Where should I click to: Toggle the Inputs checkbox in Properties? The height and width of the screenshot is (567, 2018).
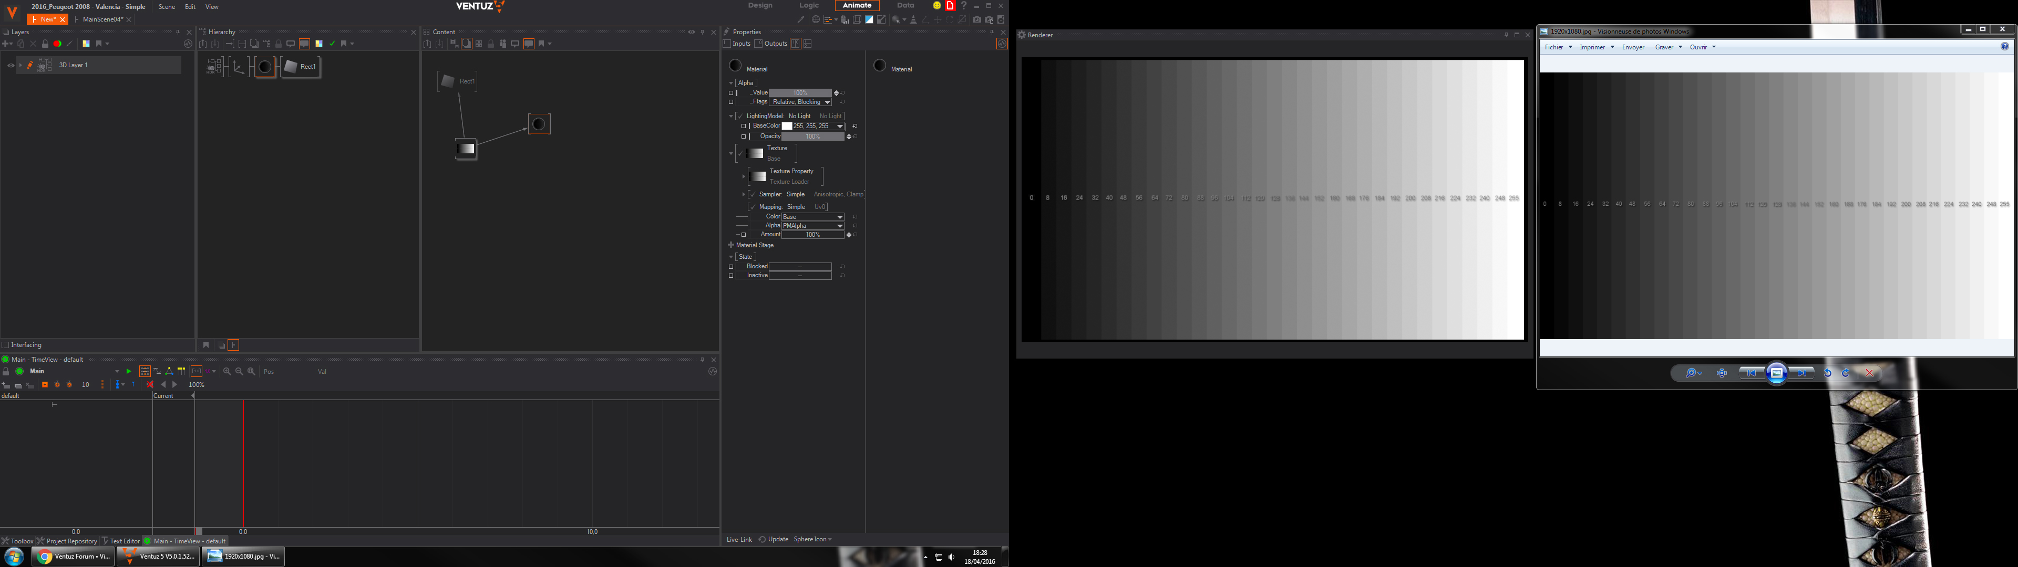[728, 44]
